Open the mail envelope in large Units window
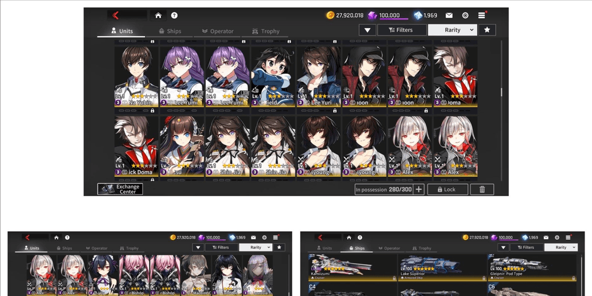 pos(449,15)
